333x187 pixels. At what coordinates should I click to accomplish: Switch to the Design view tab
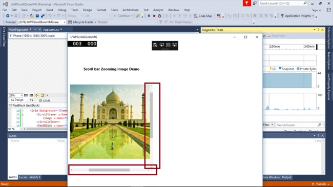17,100
